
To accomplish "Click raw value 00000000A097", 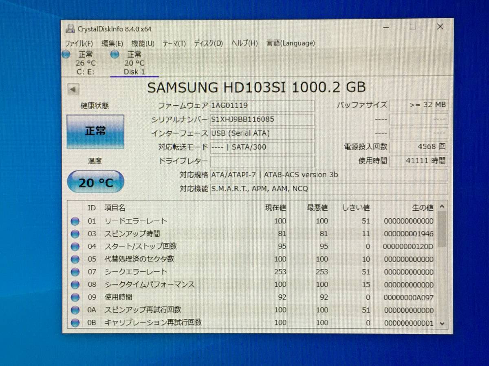I will 409,297.
